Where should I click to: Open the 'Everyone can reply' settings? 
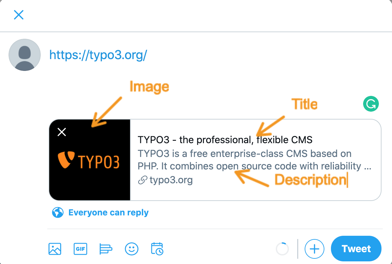coord(108,213)
